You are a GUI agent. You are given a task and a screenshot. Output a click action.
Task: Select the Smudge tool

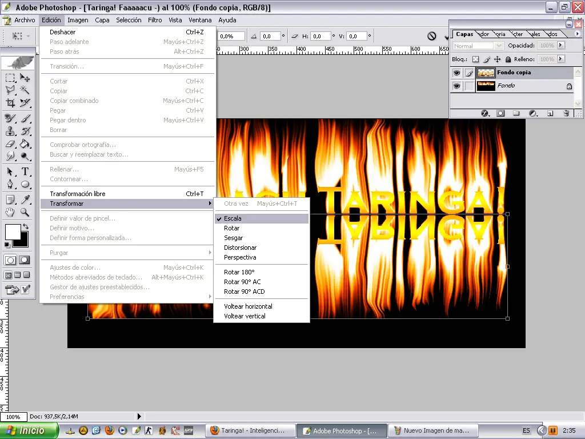(x=10, y=156)
